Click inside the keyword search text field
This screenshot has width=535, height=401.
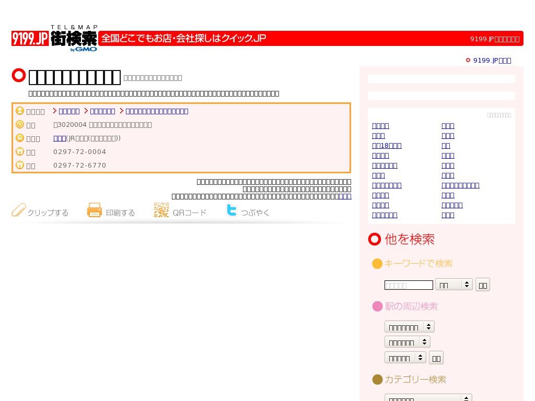click(x=409, y=285)
